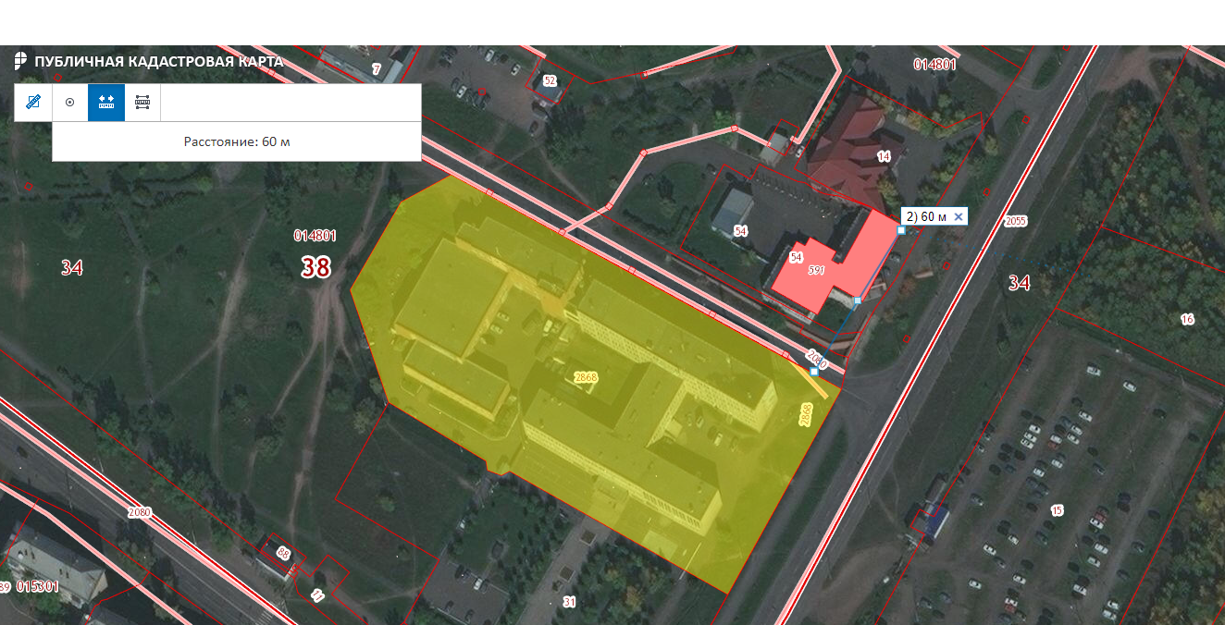Toggle the active distance measurement tool
The height and width of the screenshot is (625, 1225).
tap(106, 103)
